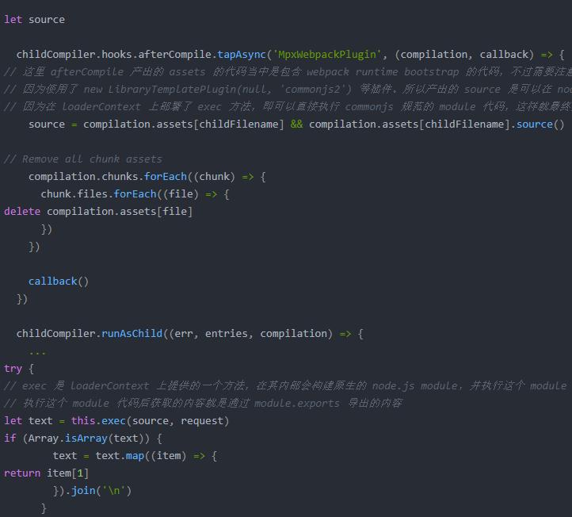Click compilation.chunks.forEach line

pyautogui.click(x=147, y=177)
